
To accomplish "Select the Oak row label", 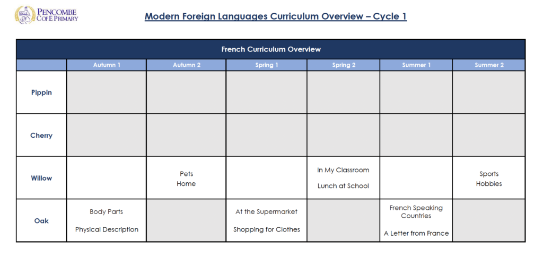I will point(41,220).
